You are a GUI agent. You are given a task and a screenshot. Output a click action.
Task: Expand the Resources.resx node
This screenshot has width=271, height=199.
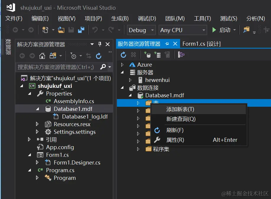tap(37, 124)
